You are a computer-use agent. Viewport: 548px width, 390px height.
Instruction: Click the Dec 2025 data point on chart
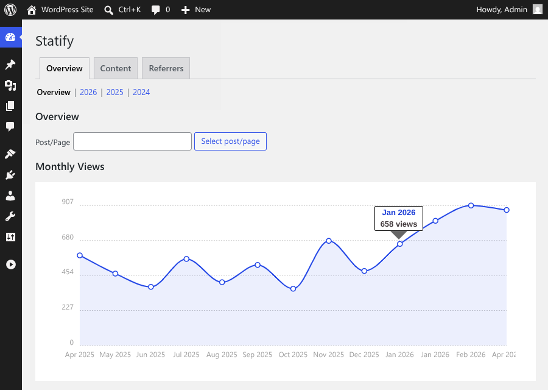365,271
